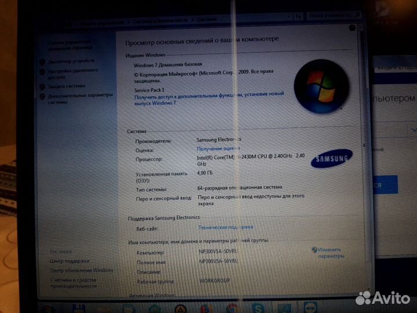417x313 pixels.
Task: Open Skype from the taskbar
Action: pos(258,308)
